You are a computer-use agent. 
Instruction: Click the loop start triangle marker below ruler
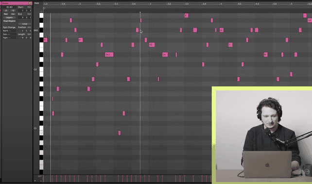click(x=44, y=8)
